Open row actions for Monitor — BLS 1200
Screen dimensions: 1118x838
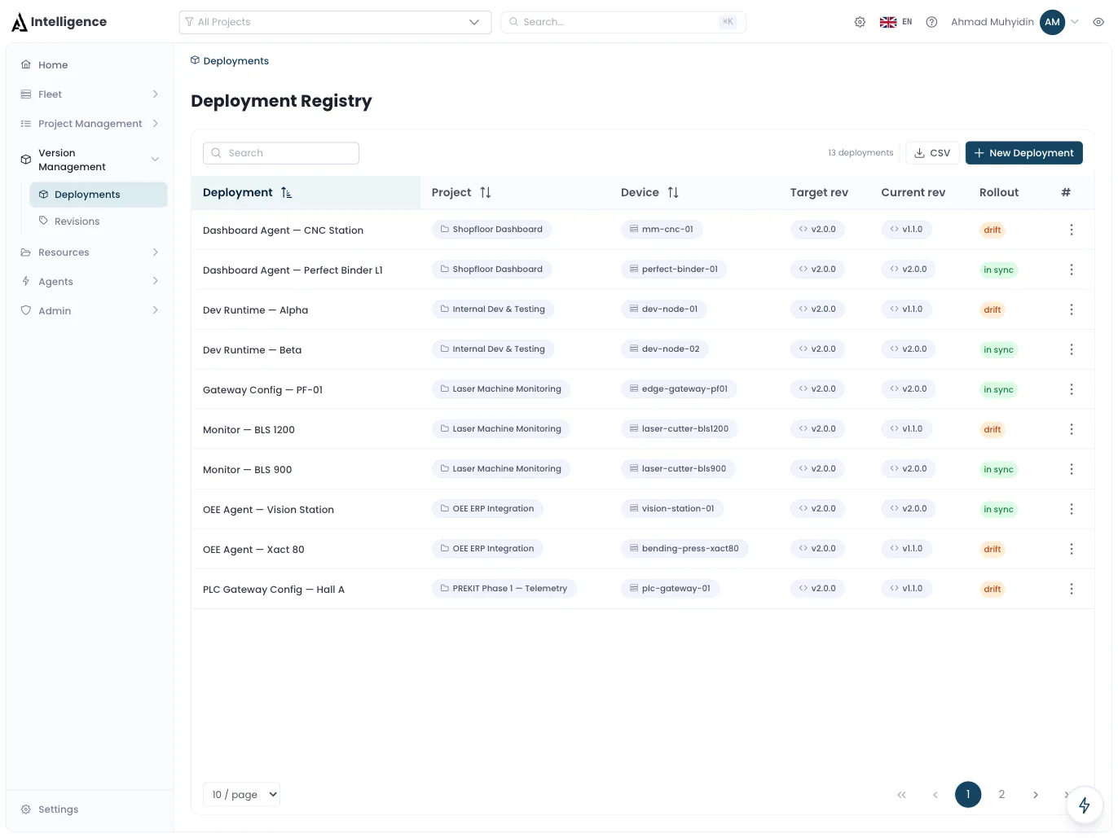(1072, 429)
